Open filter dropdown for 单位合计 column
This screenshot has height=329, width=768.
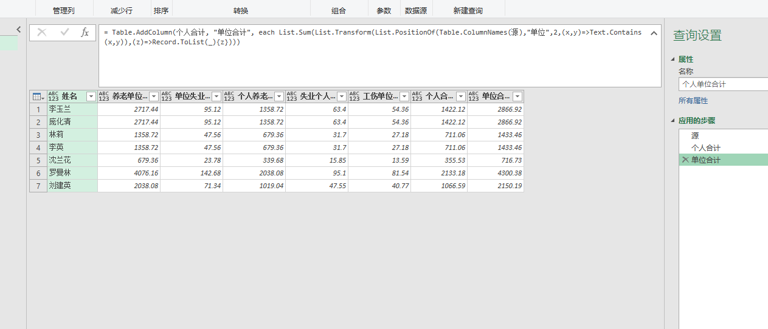(x=517, y=97)
